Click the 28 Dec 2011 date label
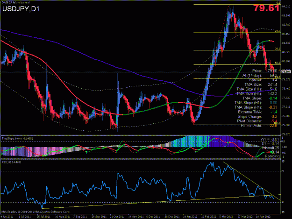The height and width of the screenshot is (219, 292). (x=172, y=217)
